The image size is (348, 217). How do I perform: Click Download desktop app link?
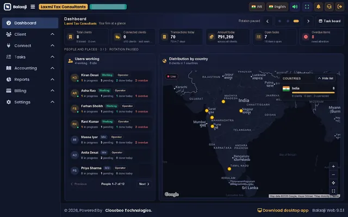[283, 210]
